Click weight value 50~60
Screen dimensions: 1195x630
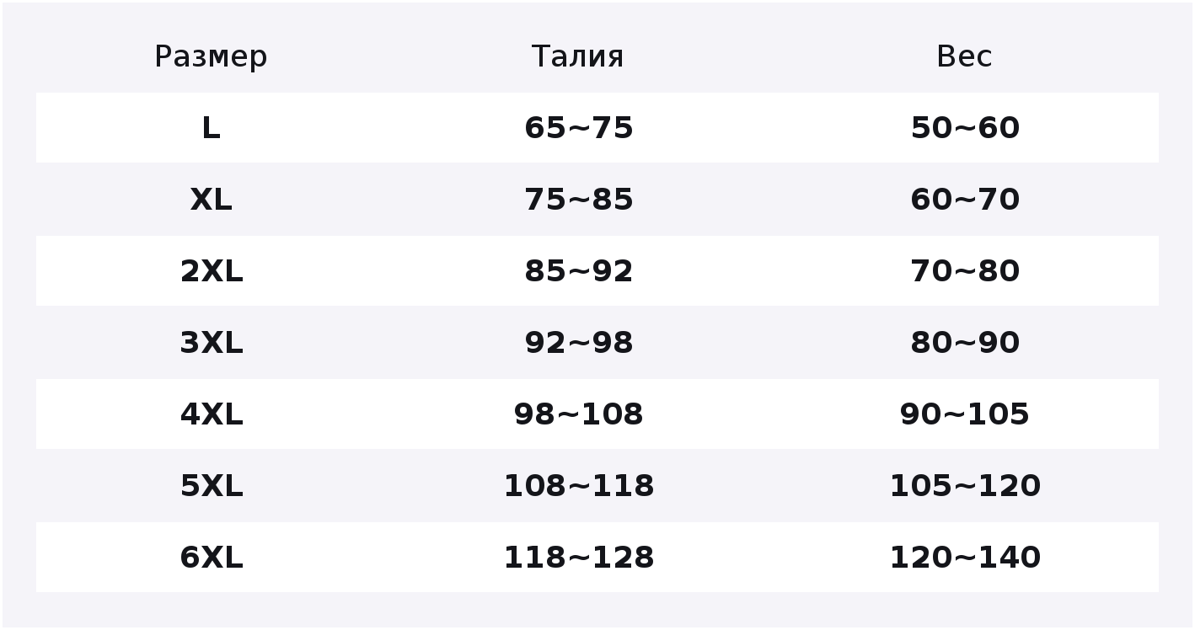coord(965,128)
